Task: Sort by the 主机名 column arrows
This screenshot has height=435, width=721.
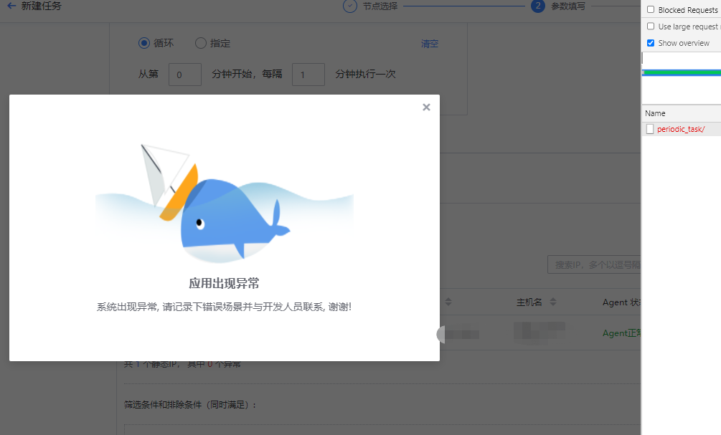Action: [x=553, y=302]
